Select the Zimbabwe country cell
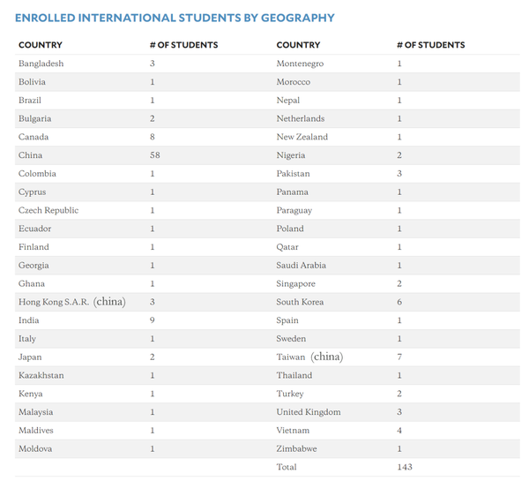Screen dimensions: 529x481 click(296, 448)
